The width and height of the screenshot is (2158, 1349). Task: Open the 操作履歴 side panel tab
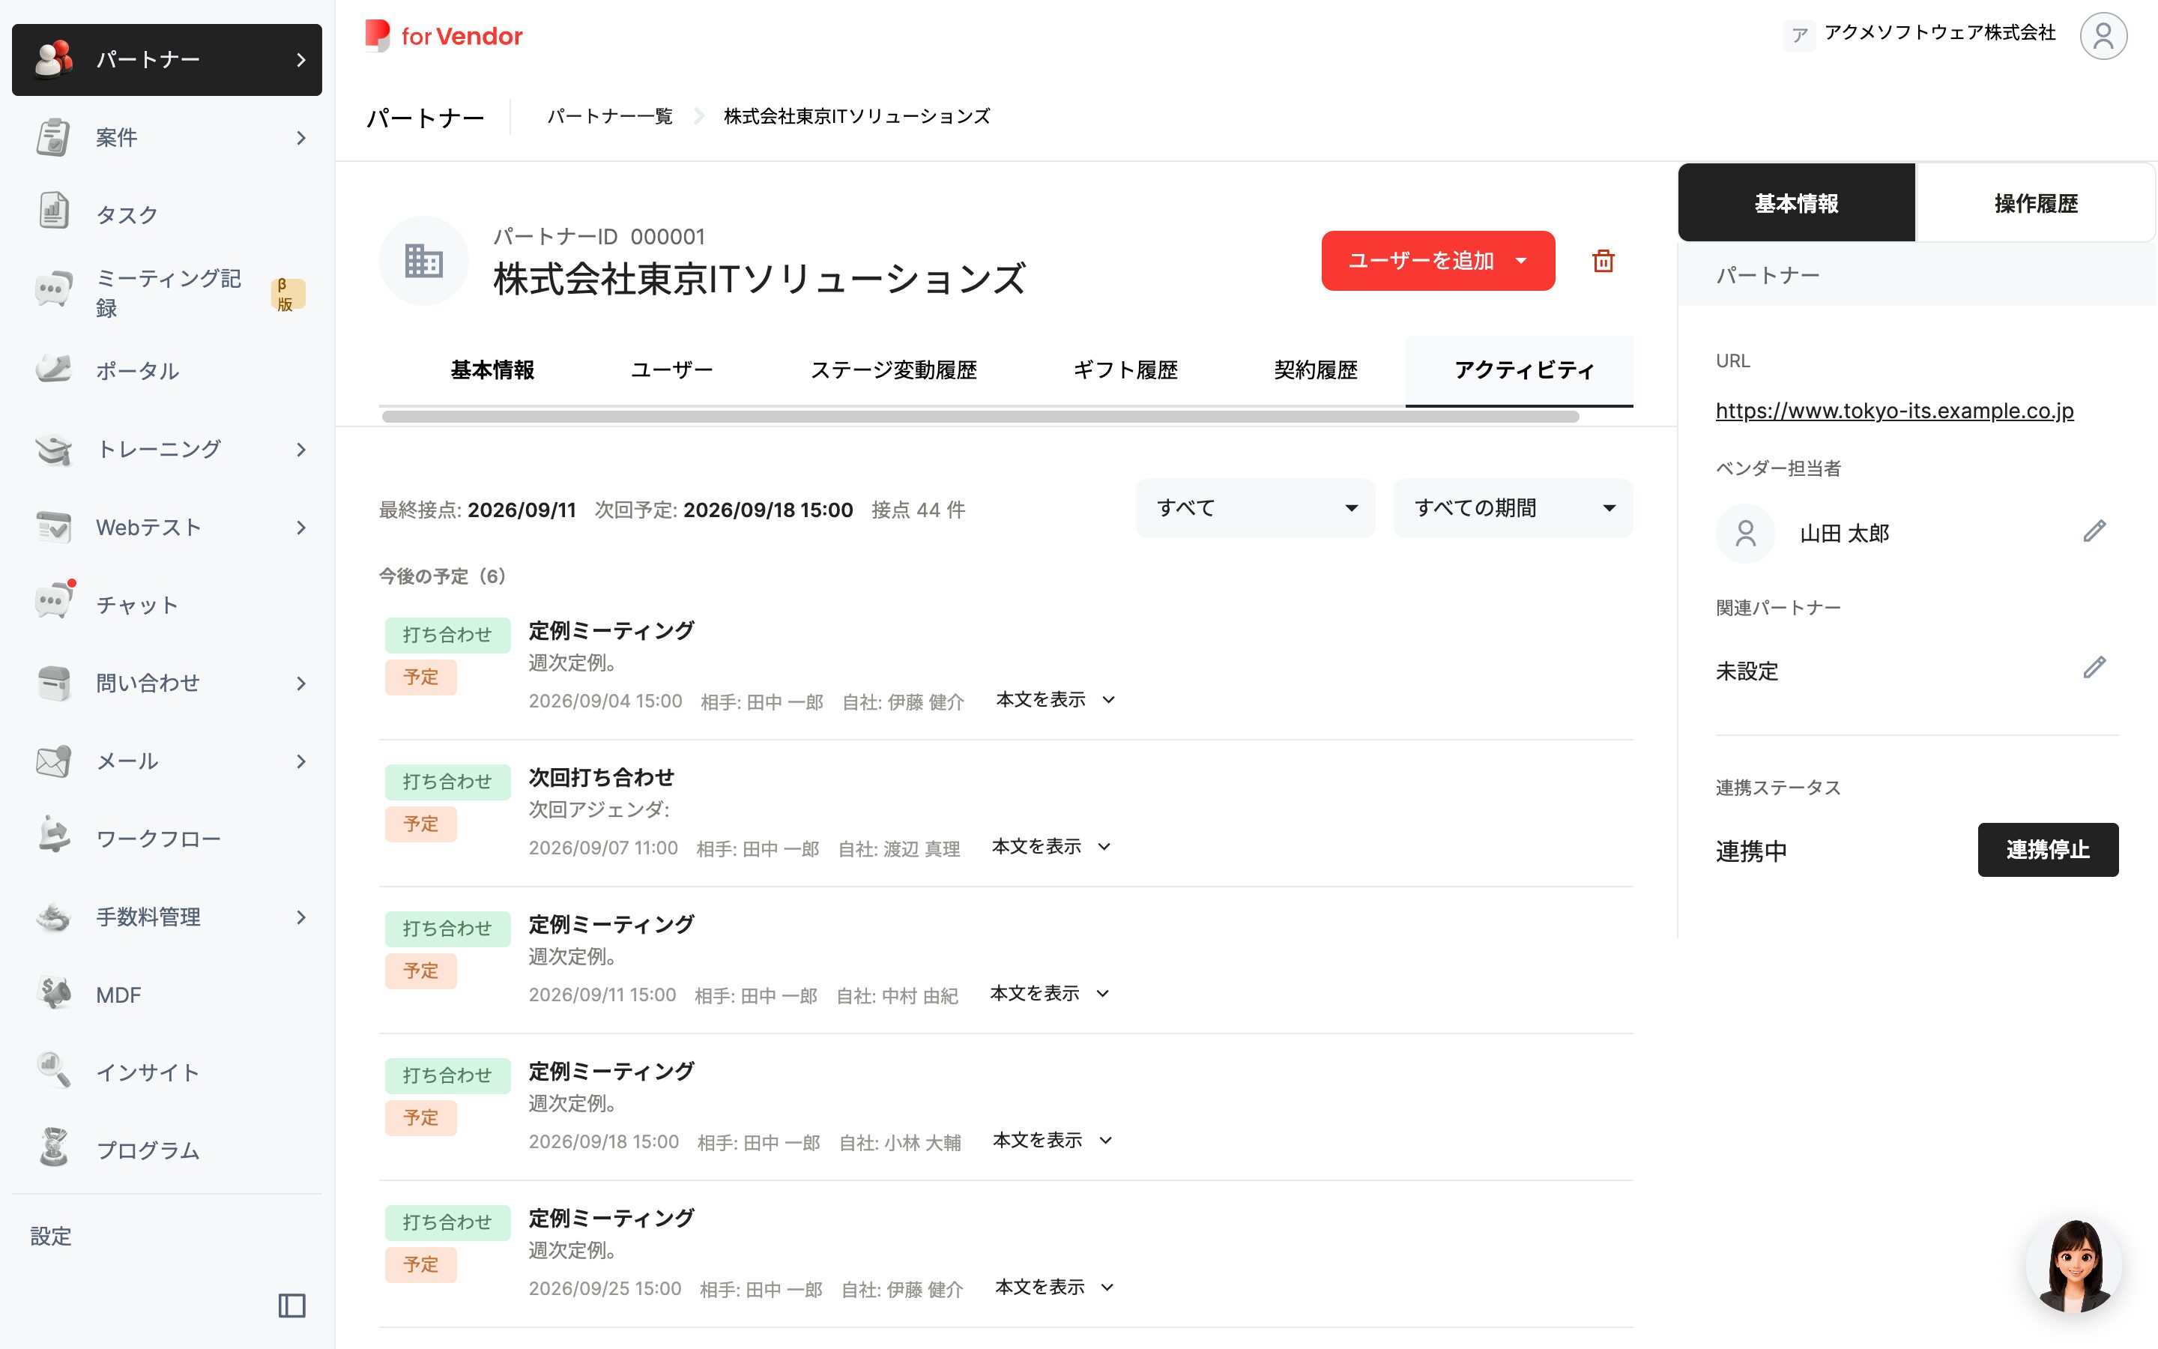pos(2035,203)
